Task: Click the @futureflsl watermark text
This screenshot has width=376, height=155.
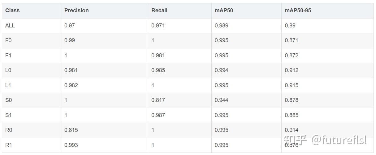Action: coord(339,140)
